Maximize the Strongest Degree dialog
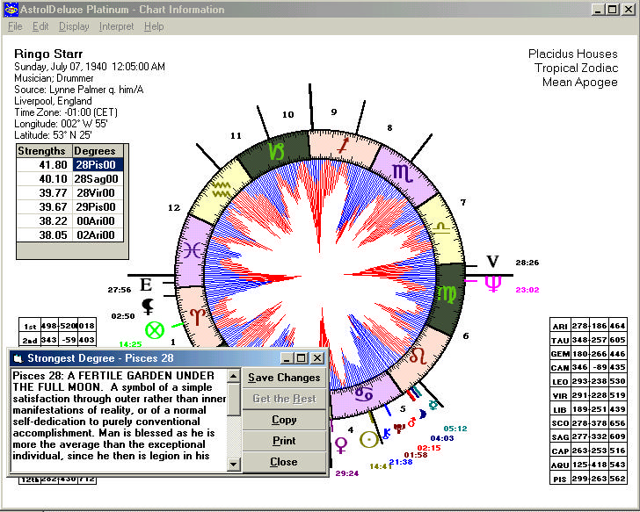 [302, 358]
